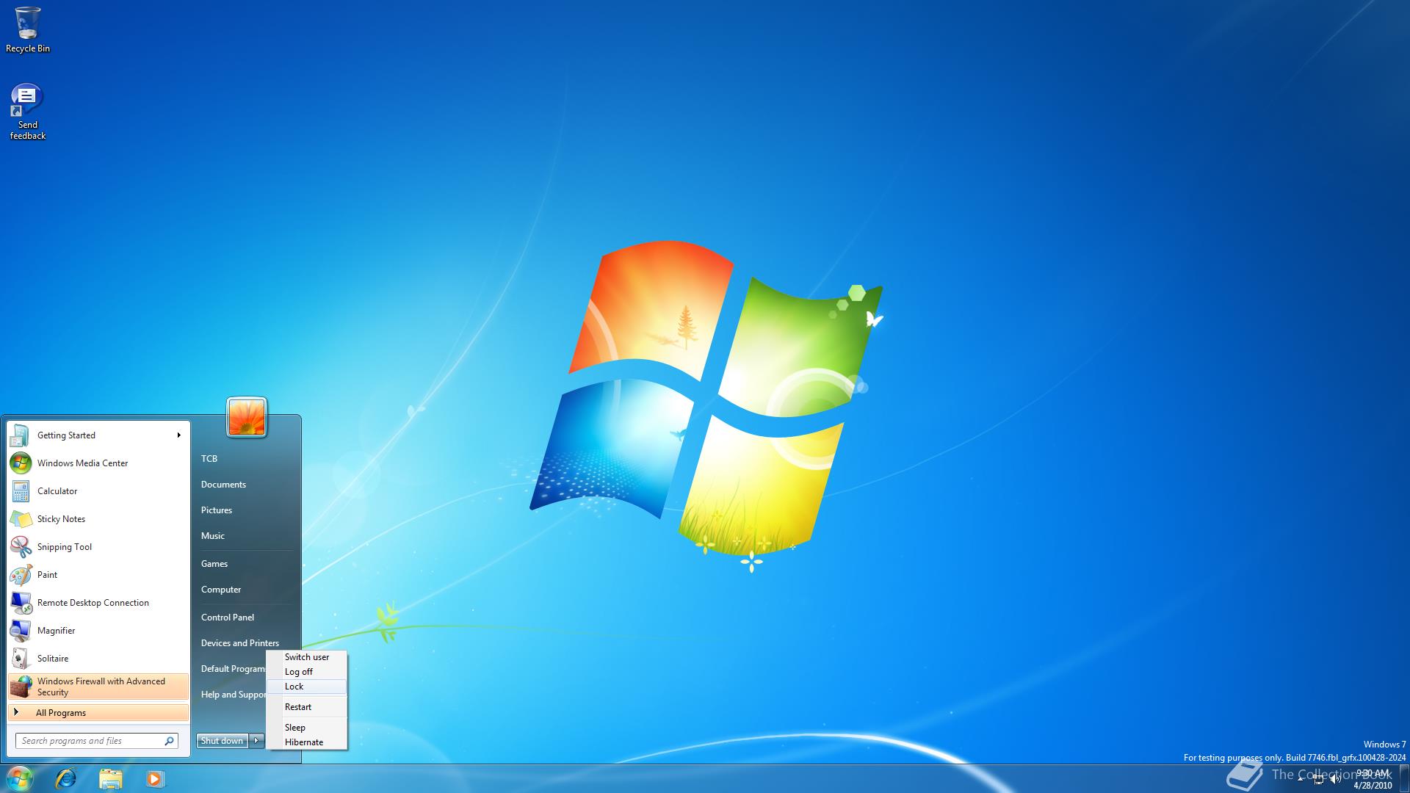Open Documents from Start menu
This screenshot has height=793, width=1410.
pyautogui.click(x=224, y=485)
